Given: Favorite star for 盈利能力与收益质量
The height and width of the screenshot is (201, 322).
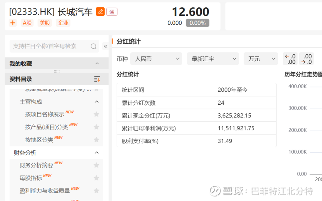Looking at the screenshot, I should 96,191.
